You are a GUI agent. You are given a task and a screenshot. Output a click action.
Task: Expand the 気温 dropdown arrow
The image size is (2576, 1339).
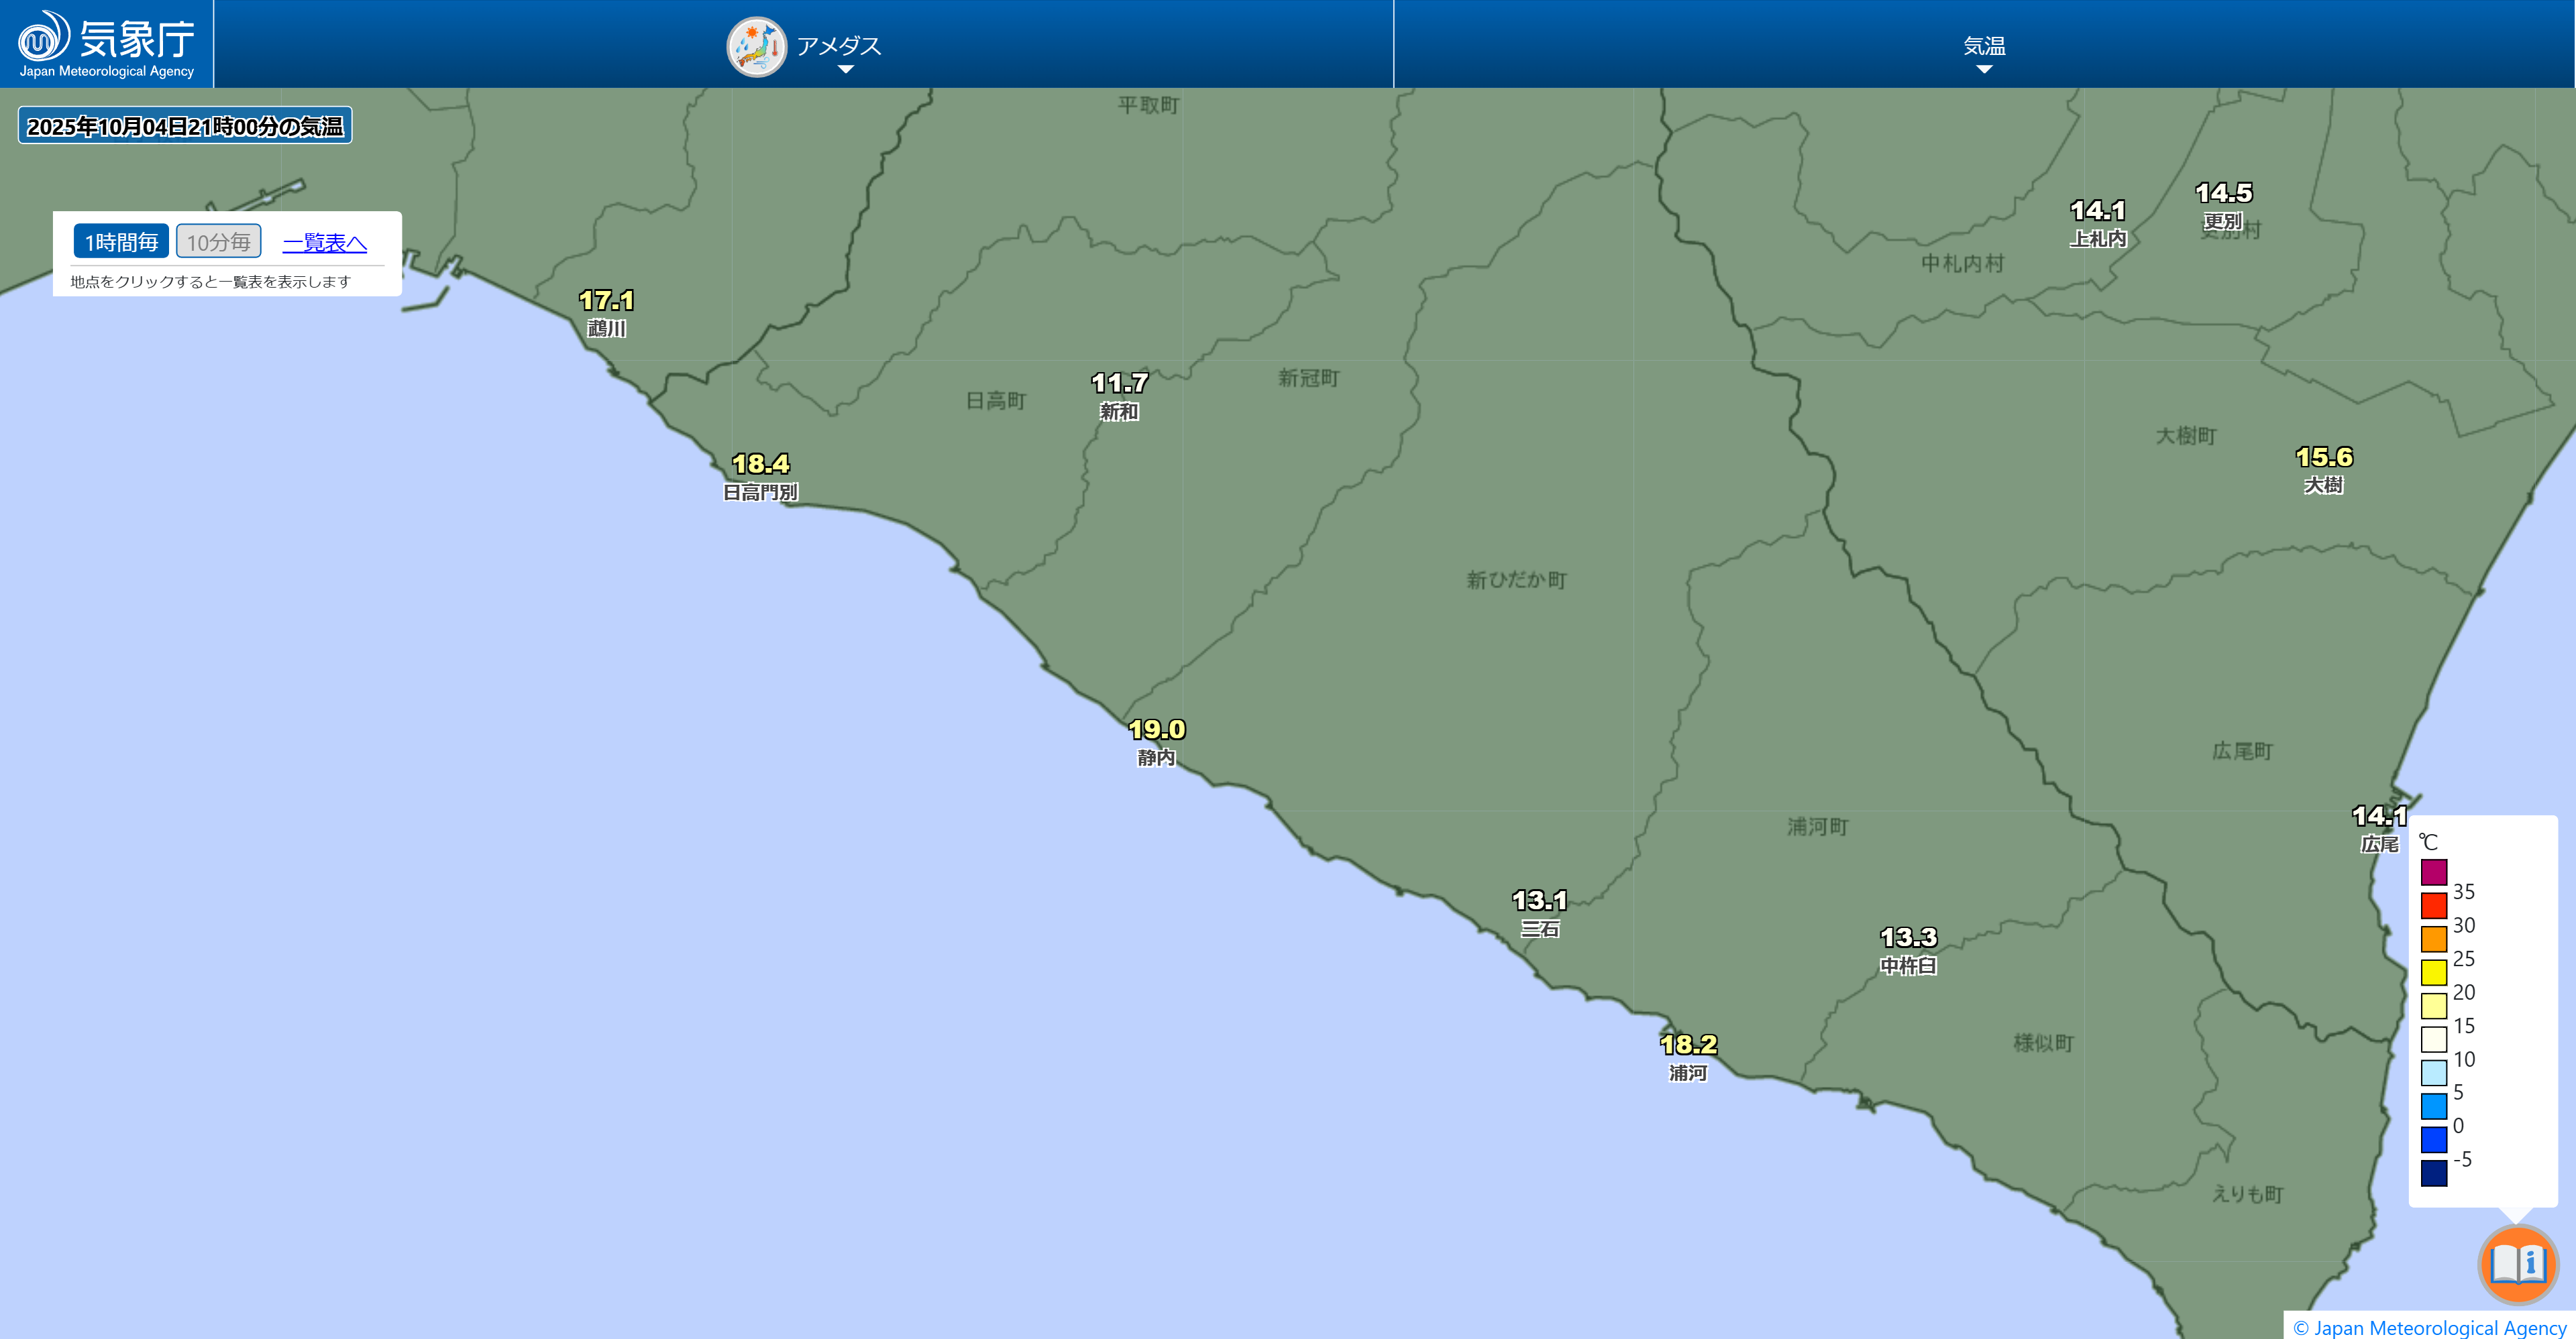coord(1984,70)
